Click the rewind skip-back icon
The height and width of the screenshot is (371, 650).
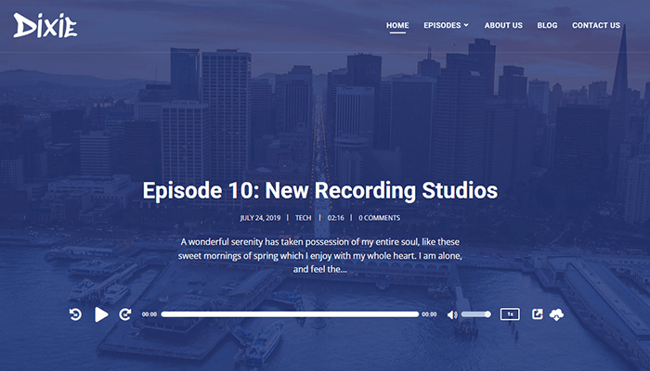tap(75, 314)
